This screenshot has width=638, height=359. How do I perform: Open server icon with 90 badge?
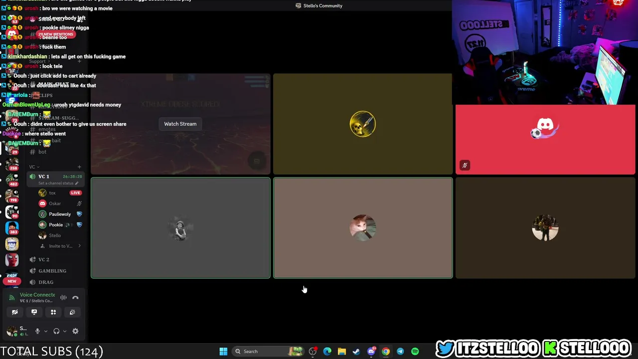click(12, 211)
